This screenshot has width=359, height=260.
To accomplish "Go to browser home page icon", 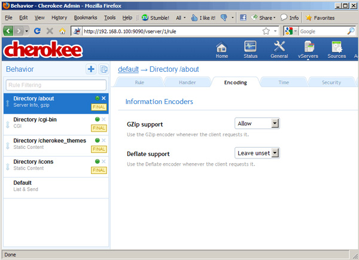I will [x=62, y=30].
